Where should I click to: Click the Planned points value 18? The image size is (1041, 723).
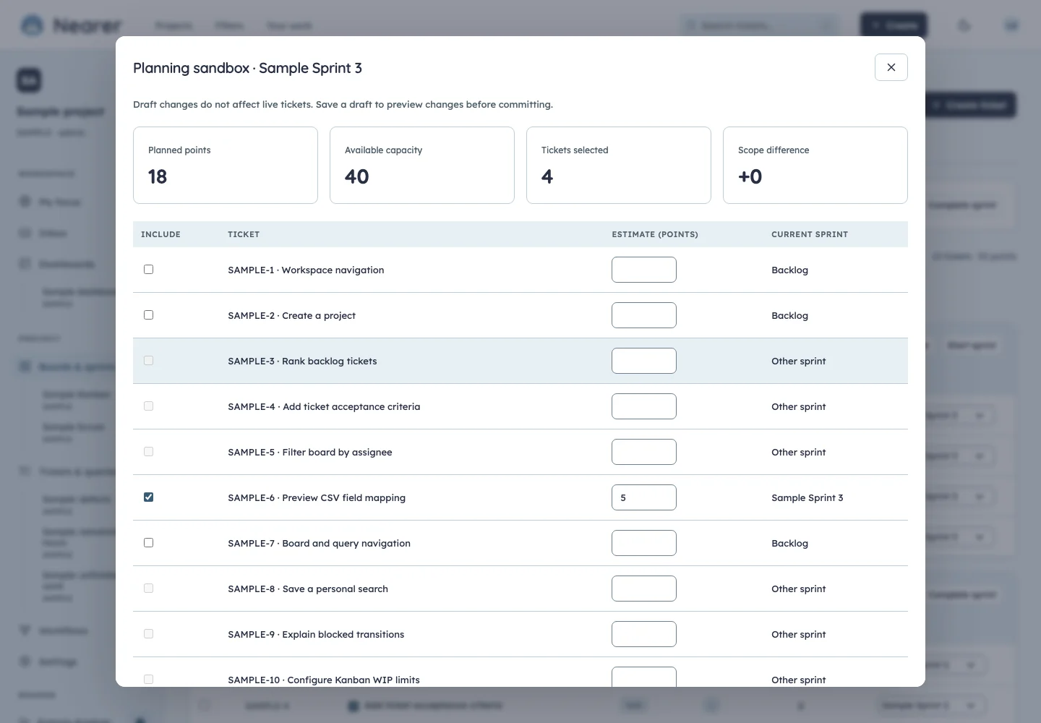coord(158,176)
